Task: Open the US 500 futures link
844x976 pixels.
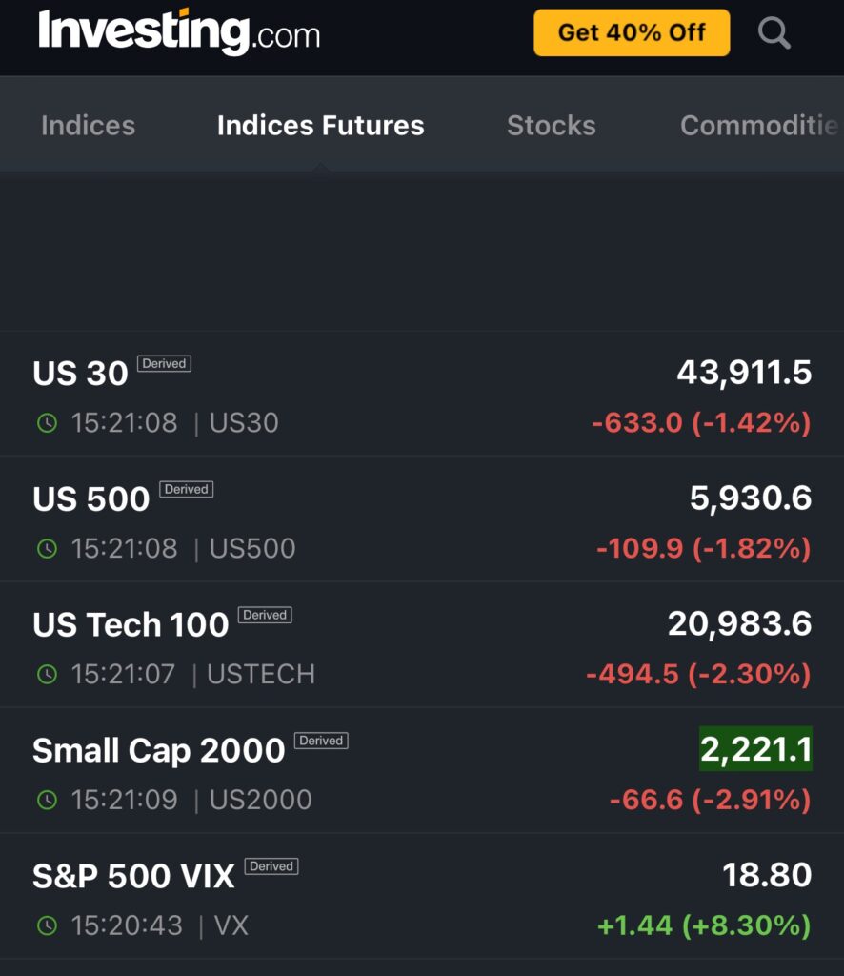Action: [x=91, y=499]
